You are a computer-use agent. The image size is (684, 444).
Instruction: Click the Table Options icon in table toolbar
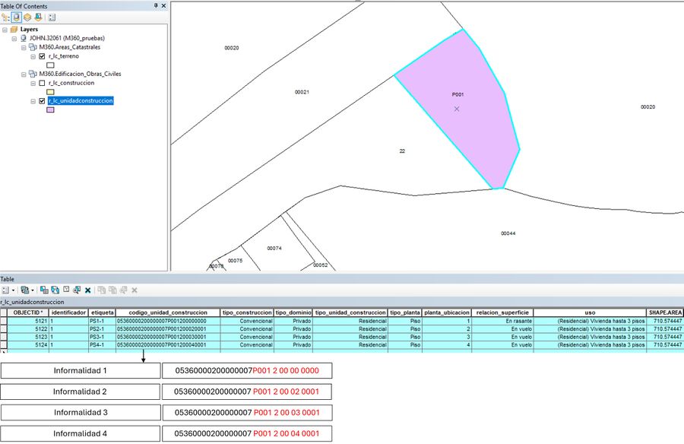(x=5, y=290)
